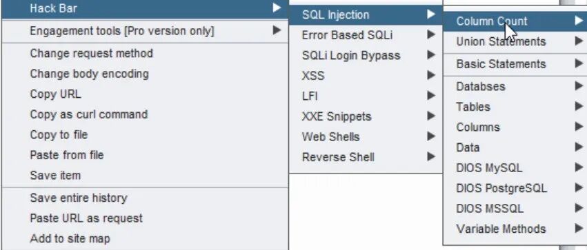Choose Paste URL as request
The width and height of the screenshot is (587, 250).
[x=144, y=218]
